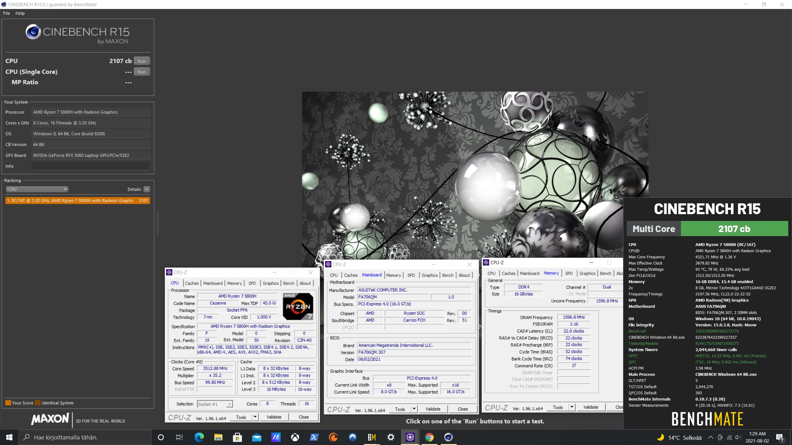Click Validate in Memory CPU-Z window
Screen dimensions: 792x445
[591, 407]
